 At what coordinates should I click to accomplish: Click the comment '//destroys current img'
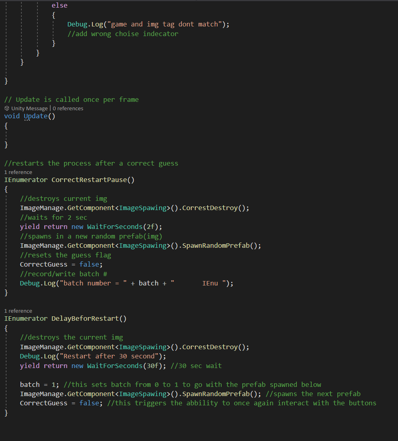[x=64, y=198]
